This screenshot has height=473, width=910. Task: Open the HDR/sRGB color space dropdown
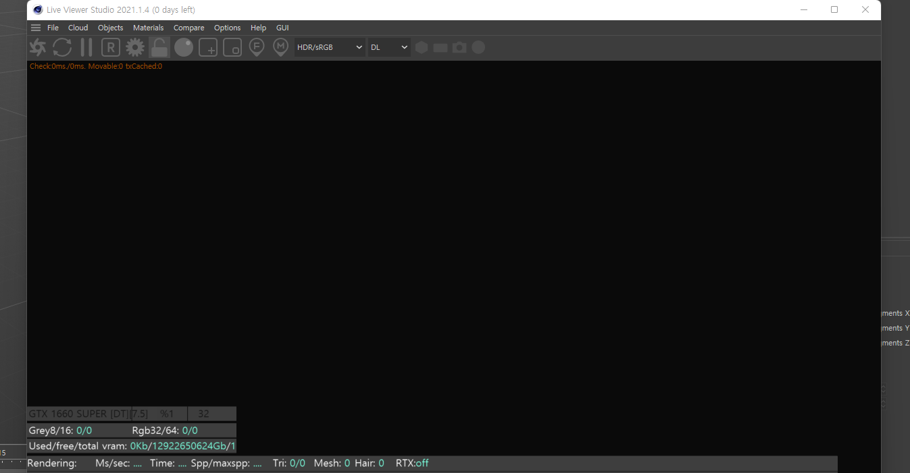click(x=330, y=47)
